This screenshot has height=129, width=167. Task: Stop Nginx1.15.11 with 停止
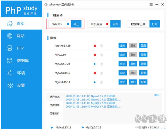click(x=123, y=82)
